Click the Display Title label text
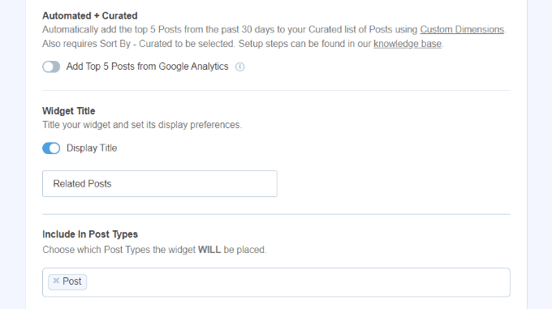This screenshot has height=309, width=552. 92,148
